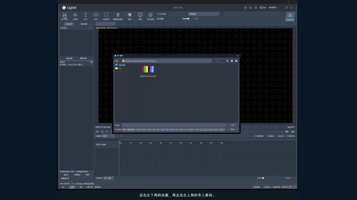Click the Open button in import dialog
The width and height of the screenshot is (357, 200).
coord(232,125)
